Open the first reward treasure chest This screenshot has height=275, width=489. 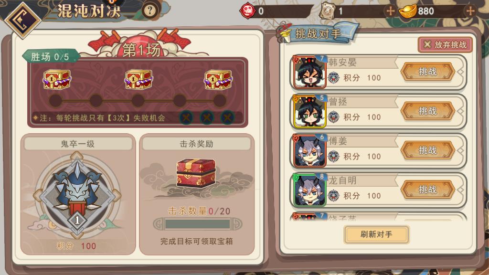pyautogui.click(x=57, y=80)
